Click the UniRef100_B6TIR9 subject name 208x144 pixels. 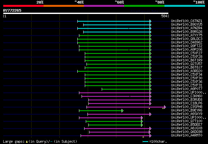[187, 60]
